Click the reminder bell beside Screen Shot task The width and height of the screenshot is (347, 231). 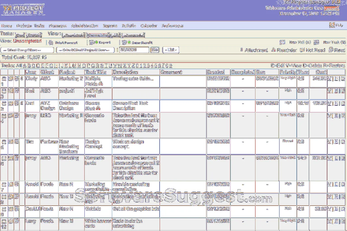[x=98, y=108]
